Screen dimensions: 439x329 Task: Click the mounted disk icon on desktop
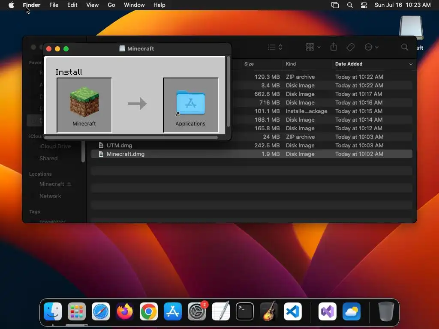click(x=411, y=27)
